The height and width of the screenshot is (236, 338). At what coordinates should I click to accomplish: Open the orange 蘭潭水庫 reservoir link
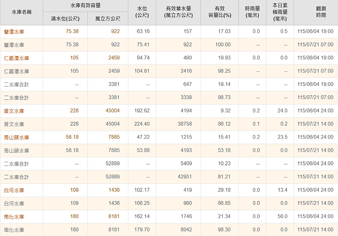click(14, 32)
